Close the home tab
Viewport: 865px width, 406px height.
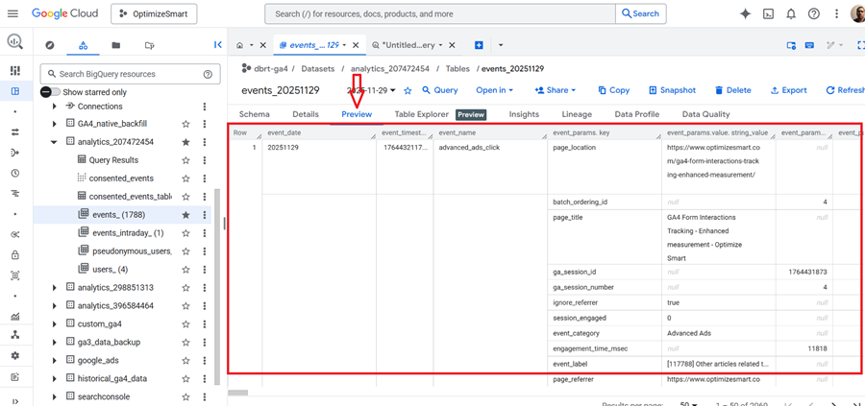(x=262, y=45)
